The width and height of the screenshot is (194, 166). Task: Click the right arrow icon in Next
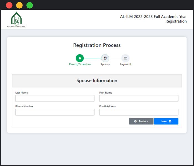170,121
